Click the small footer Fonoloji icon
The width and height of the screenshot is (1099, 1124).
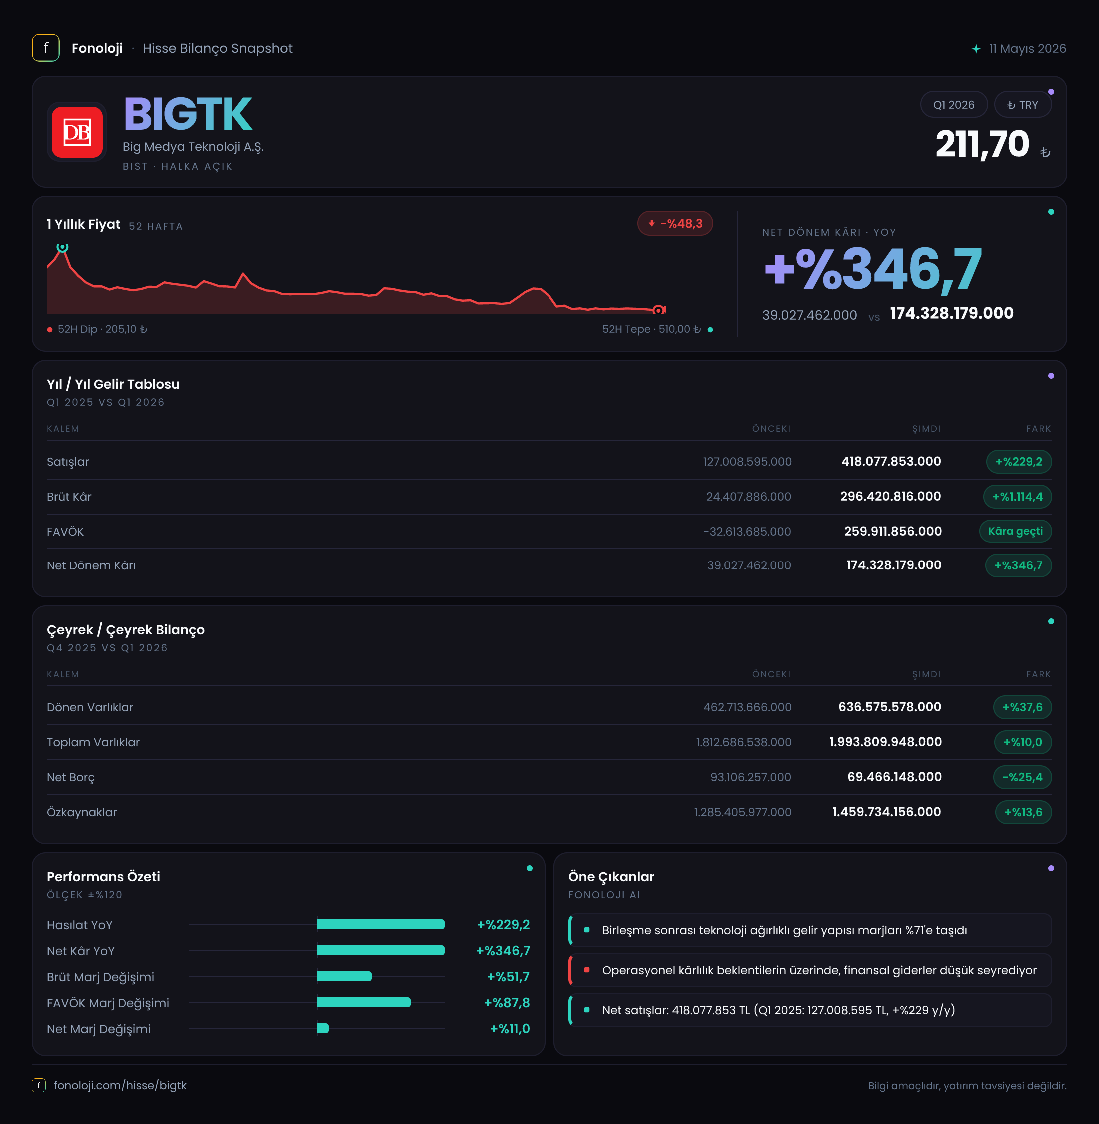pyautogui.click(x=38, y=1086)
